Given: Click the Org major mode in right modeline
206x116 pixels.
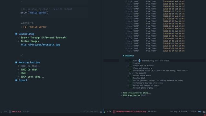Looking at the screenshot, I should coord(200,111).
